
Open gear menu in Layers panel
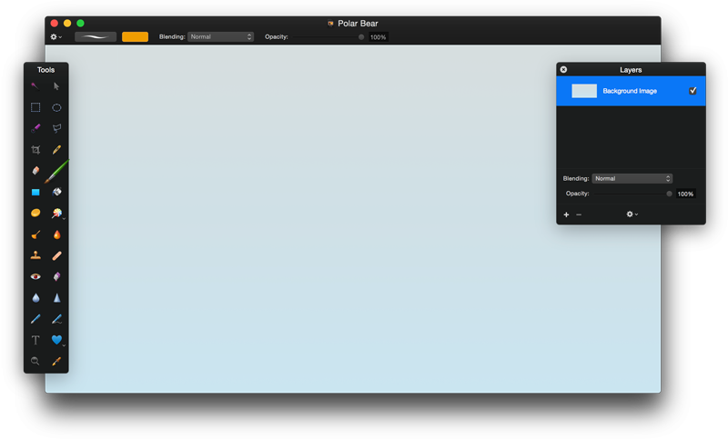click(631, 215)
